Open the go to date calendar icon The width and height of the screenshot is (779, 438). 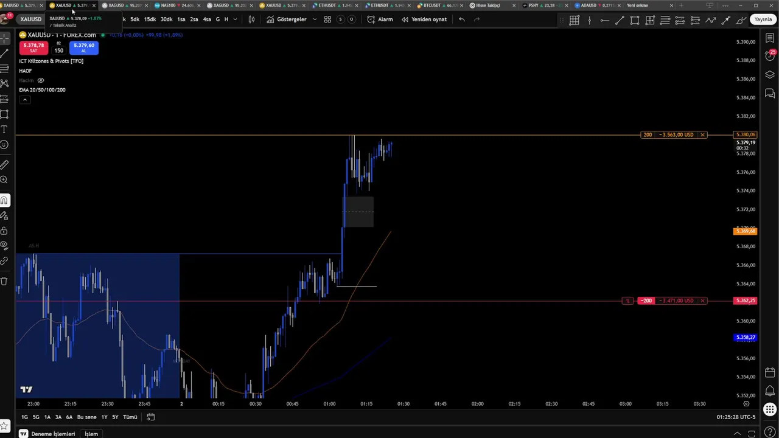pyautogui.click(x=150, y=417)
